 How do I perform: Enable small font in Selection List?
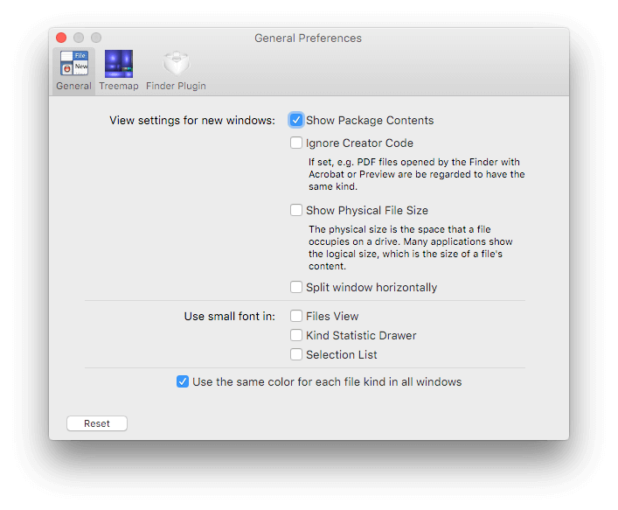296,354
